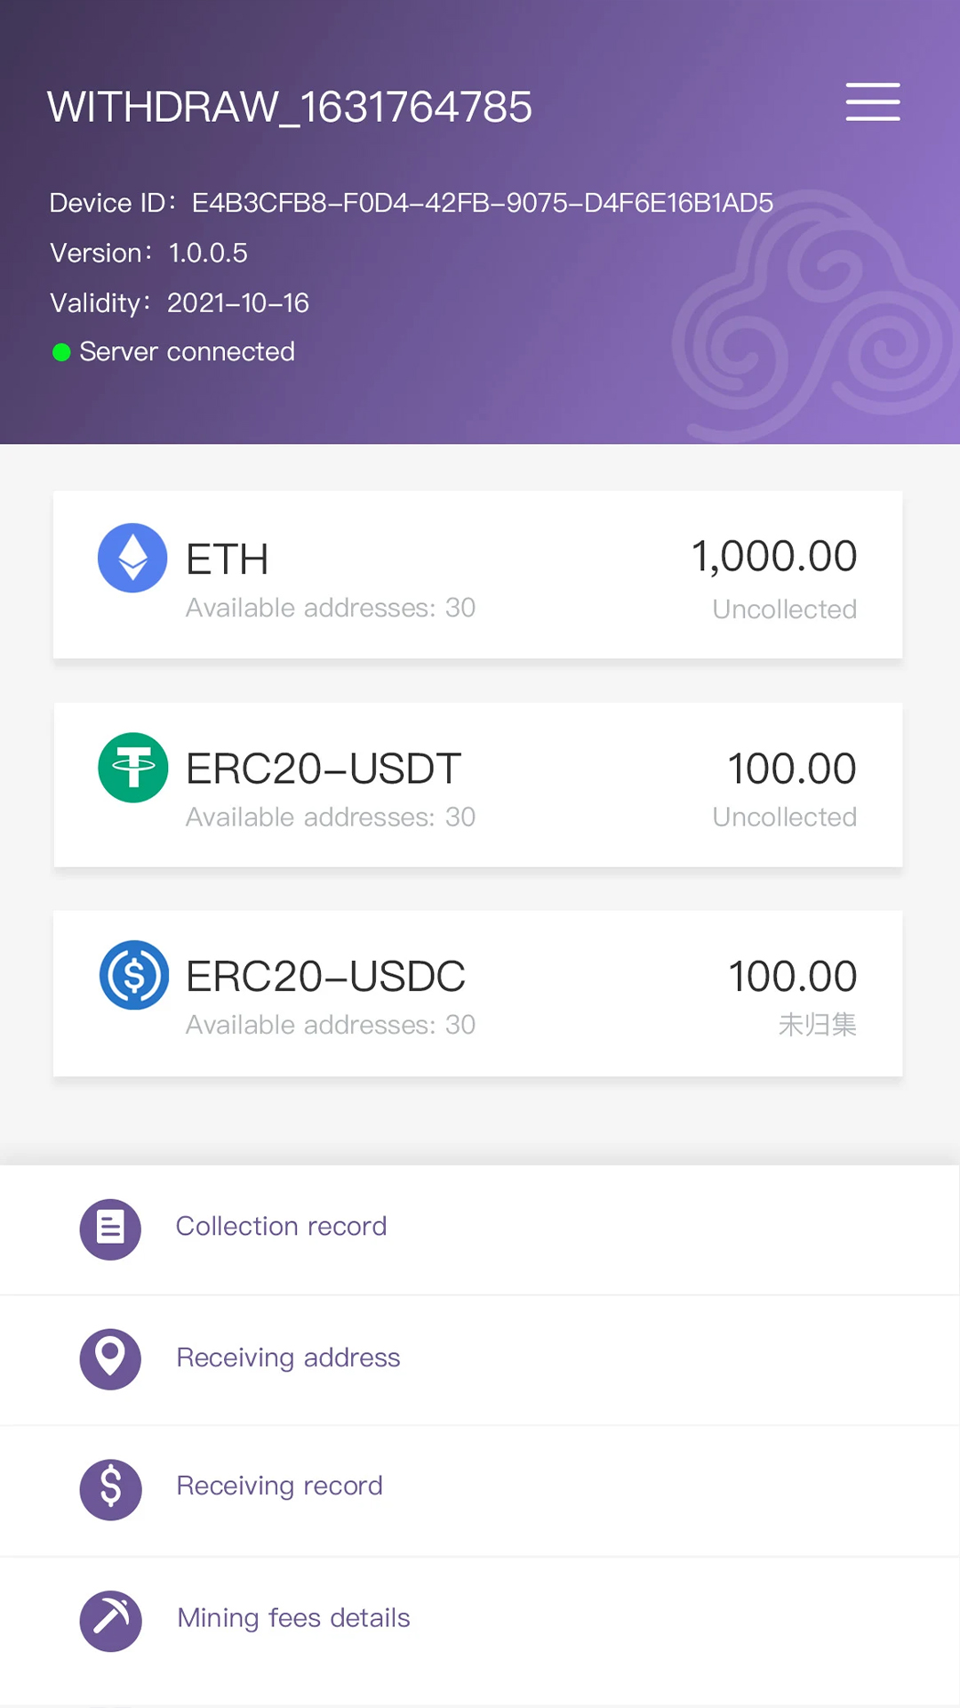The width and height of the screenshot is (960, 1708).
Task: Tap the Collection record document icon
Action: pyautogui.click(x=110, y=1229)
